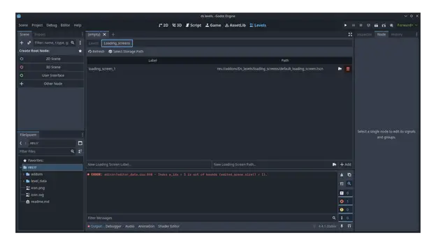Select the loading_screen_1 label cell
The height and width of the screenshot is (251, 436).
point(102,69)
